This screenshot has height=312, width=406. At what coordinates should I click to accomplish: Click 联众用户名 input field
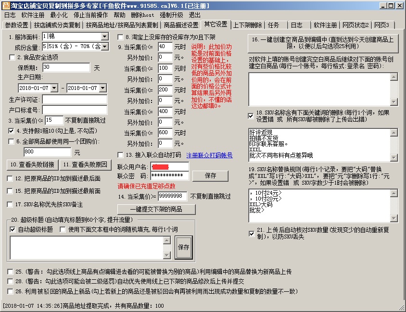[170, 167]
